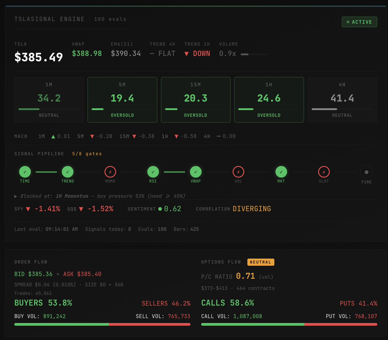Image resolution: width=388 pixels, height=340 pixels.
Task: Click the green up arrow for MACD 1M
Action: pyautogui.click(x=53, y=136)
